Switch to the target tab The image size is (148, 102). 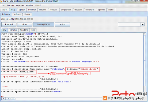coord(5,10)
